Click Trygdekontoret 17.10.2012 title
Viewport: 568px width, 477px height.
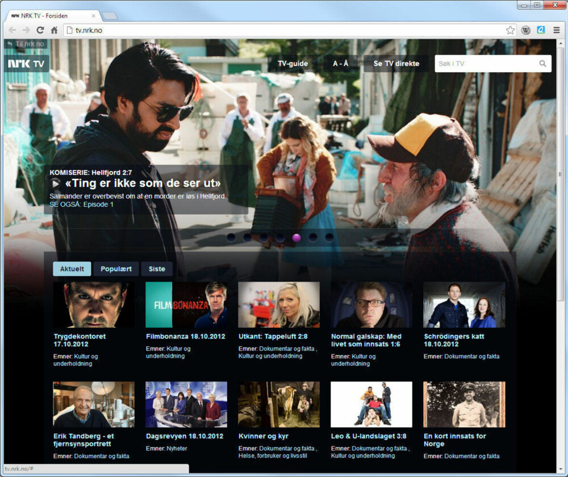tap(80, 340)
